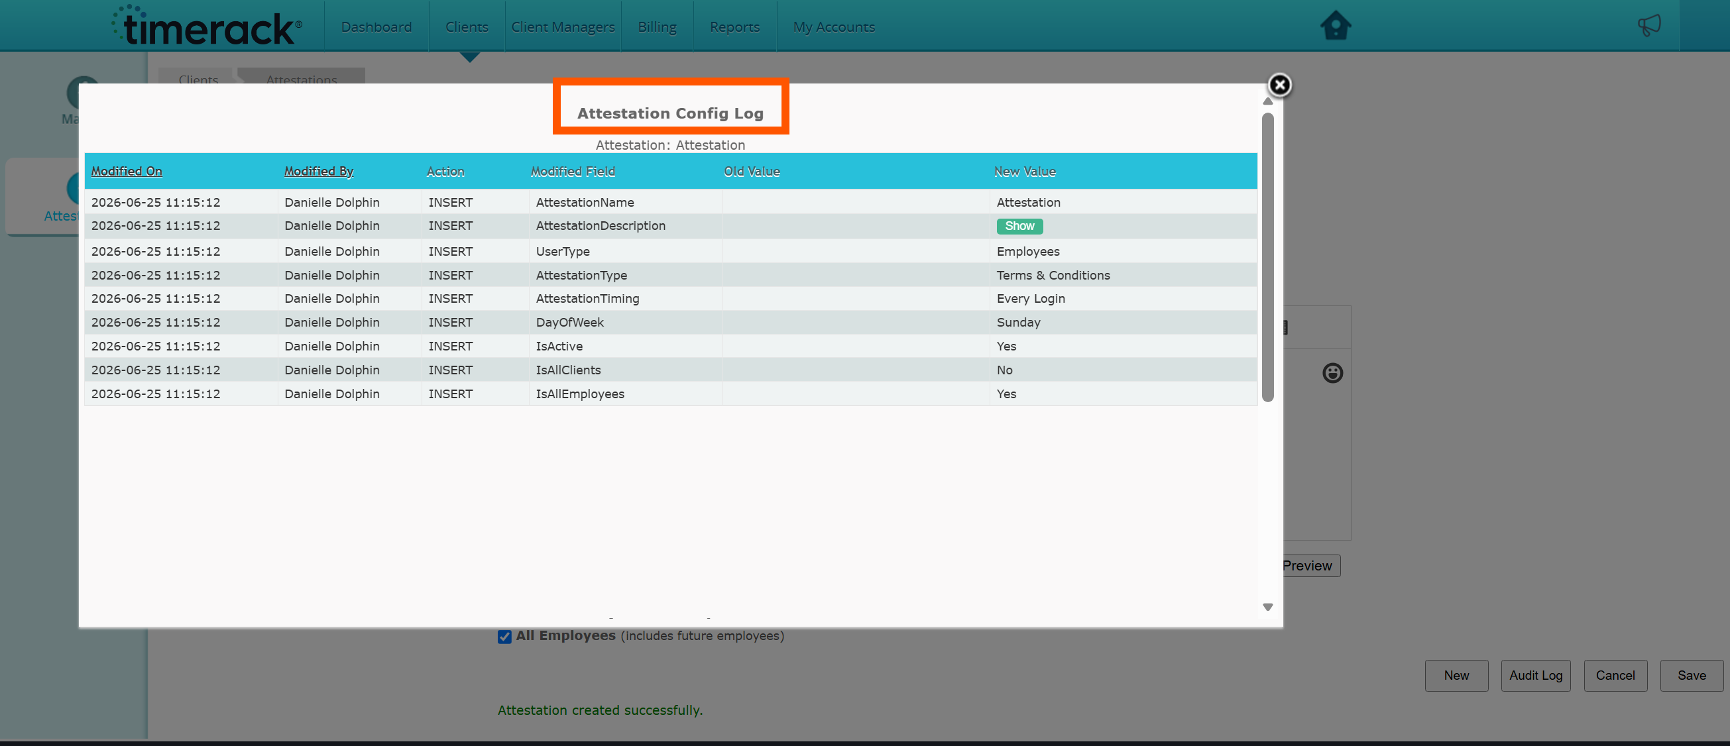Image resolution: width=1730 pixels, height=746 pixels.
Task: Click 'Yes' value in IsActive row
Action: point(1006,346)
